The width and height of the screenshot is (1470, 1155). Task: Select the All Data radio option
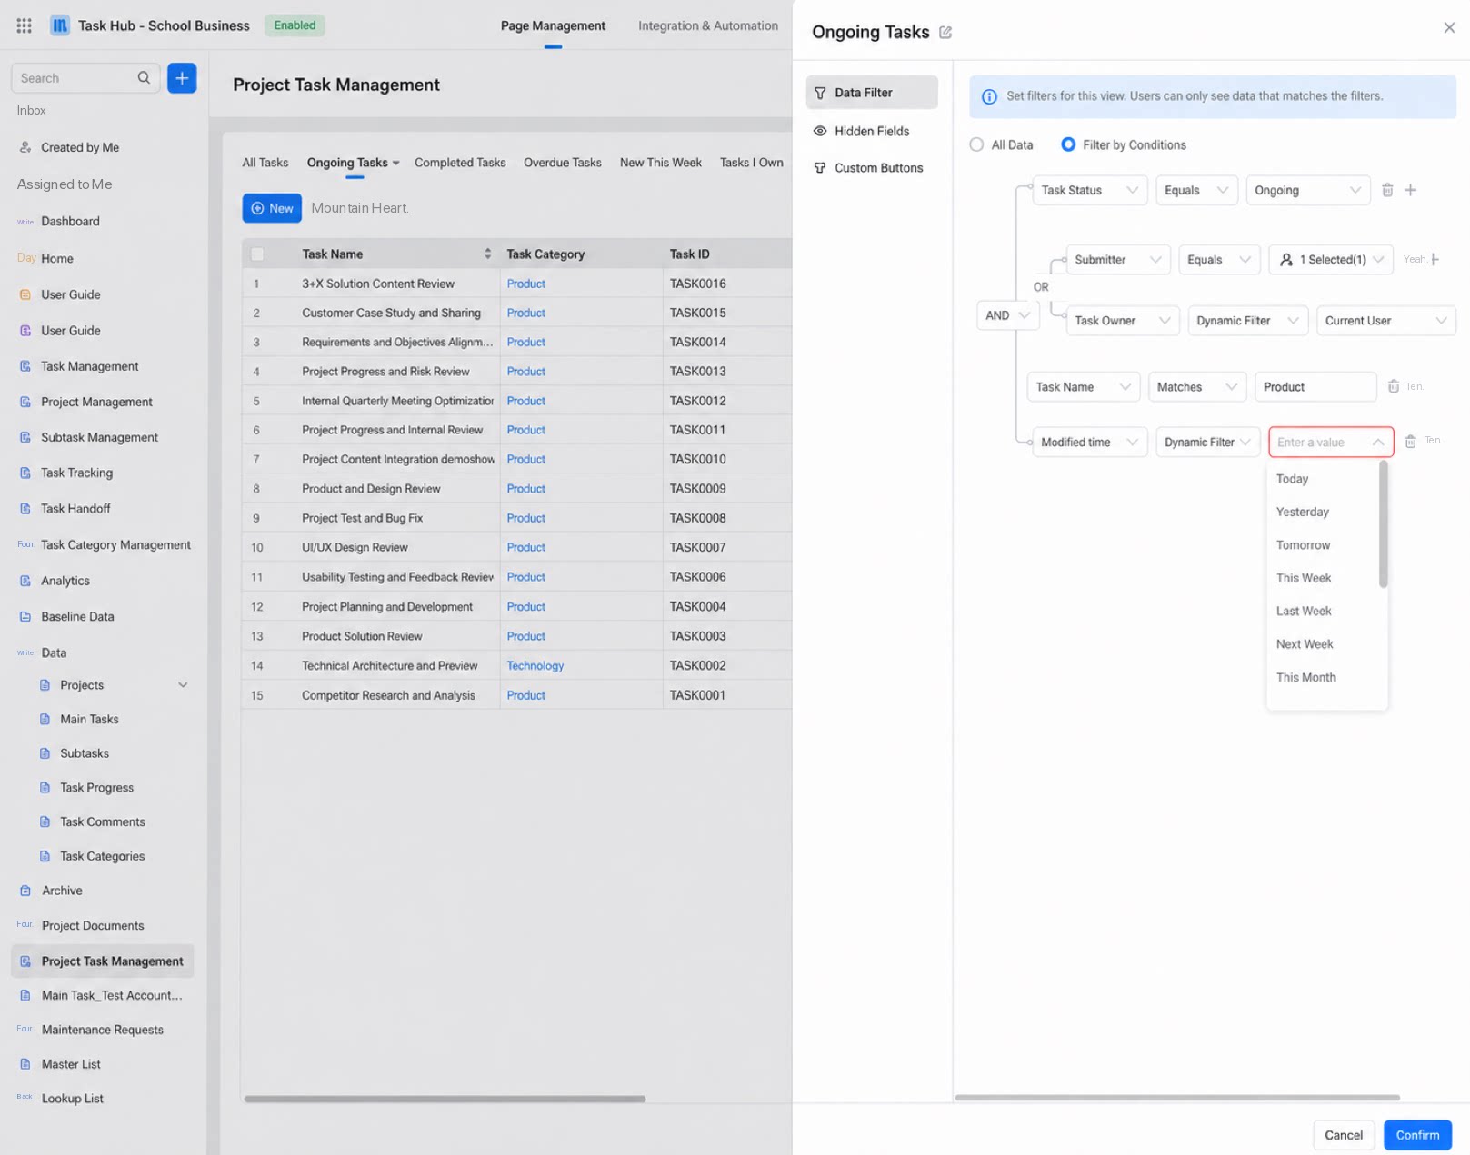click(976, 144)
